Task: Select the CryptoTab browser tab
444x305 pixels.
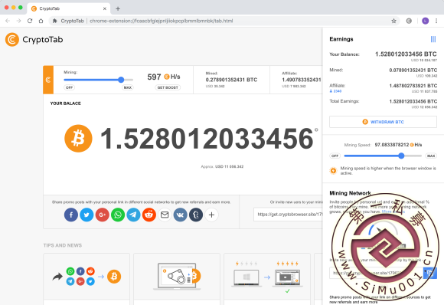Action: (69, 8)
